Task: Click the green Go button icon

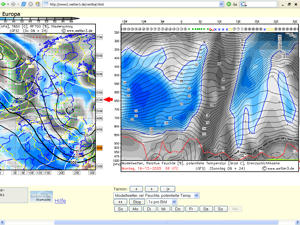Action: click(x=229, y=4)
